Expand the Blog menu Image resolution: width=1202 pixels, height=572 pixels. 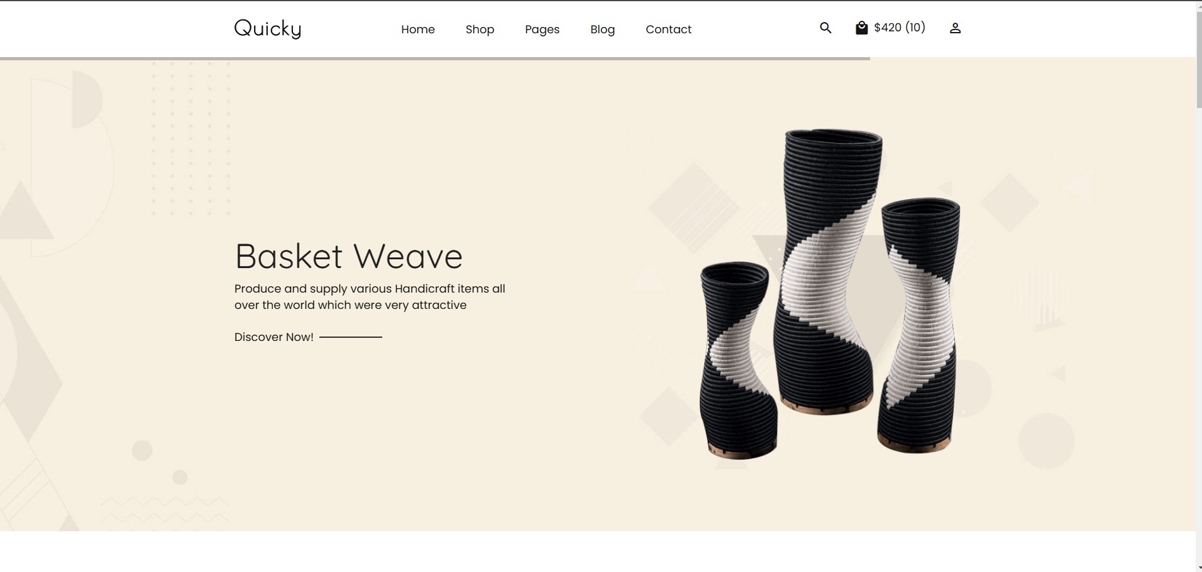(602, 30)
